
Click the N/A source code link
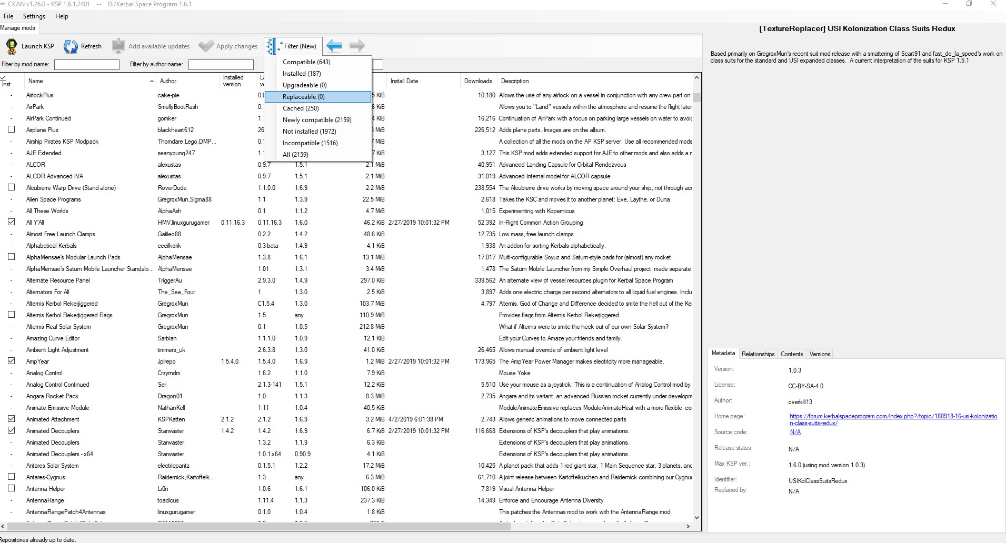tap(795, 432)
